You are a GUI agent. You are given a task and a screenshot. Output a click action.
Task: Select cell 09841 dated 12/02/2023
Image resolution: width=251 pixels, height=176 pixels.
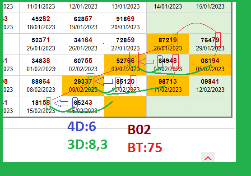210,86
